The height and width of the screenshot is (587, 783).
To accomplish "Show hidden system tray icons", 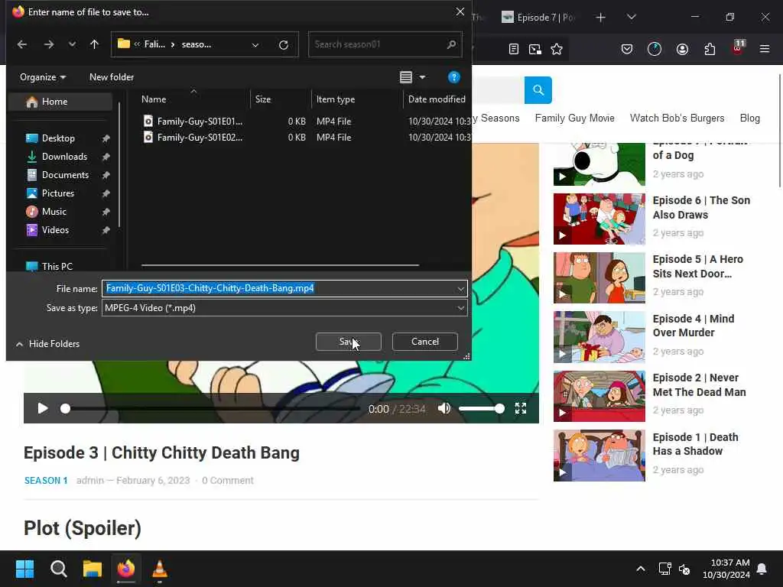I will pyautogui.click(x=640, y=569).
